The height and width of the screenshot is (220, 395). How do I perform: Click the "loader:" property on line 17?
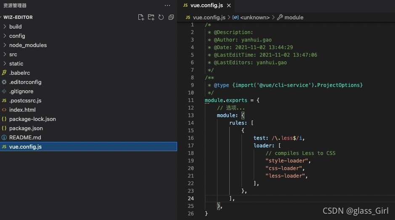tap(264, 146)
